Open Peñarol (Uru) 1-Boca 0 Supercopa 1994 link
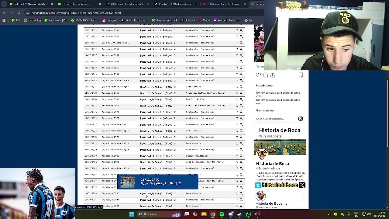Screen dimensions: 389x219 (x=158, y=200)
